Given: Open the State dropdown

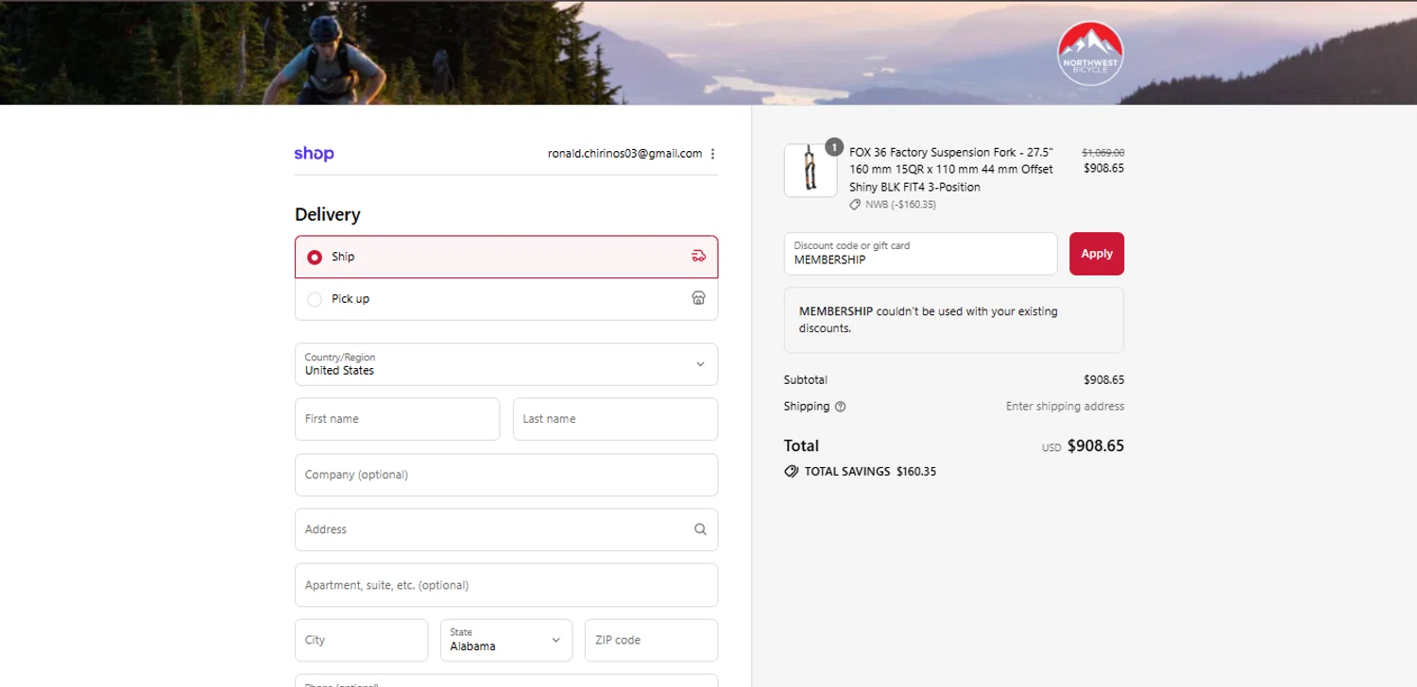Looking at the screenshot, I should (x=506, y=640).
